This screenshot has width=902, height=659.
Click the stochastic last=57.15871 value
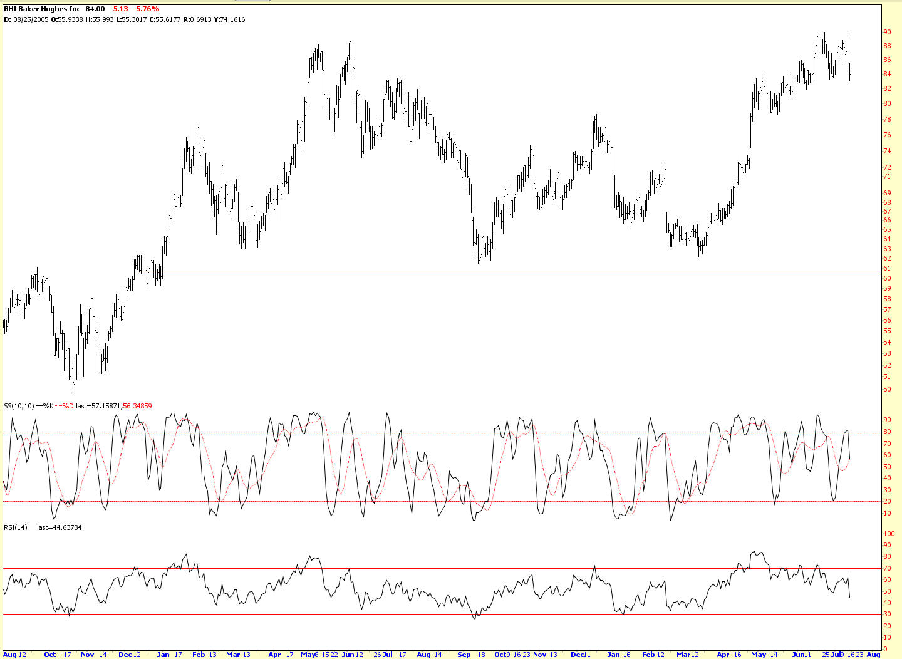(x=98, y=406)
